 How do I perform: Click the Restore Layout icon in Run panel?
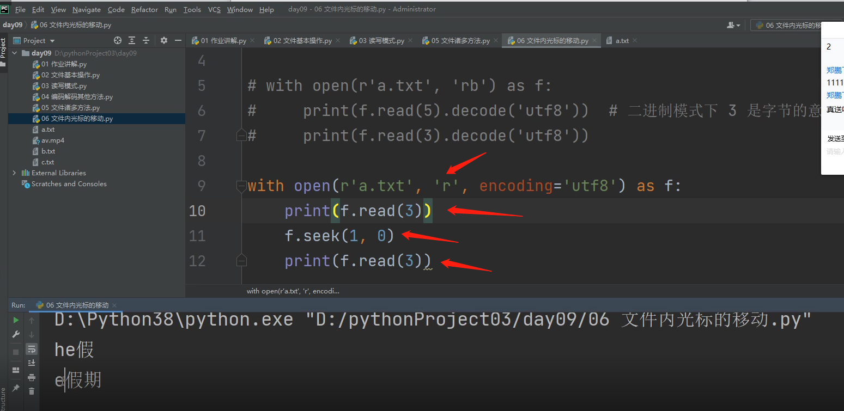[x=16, y=370]
